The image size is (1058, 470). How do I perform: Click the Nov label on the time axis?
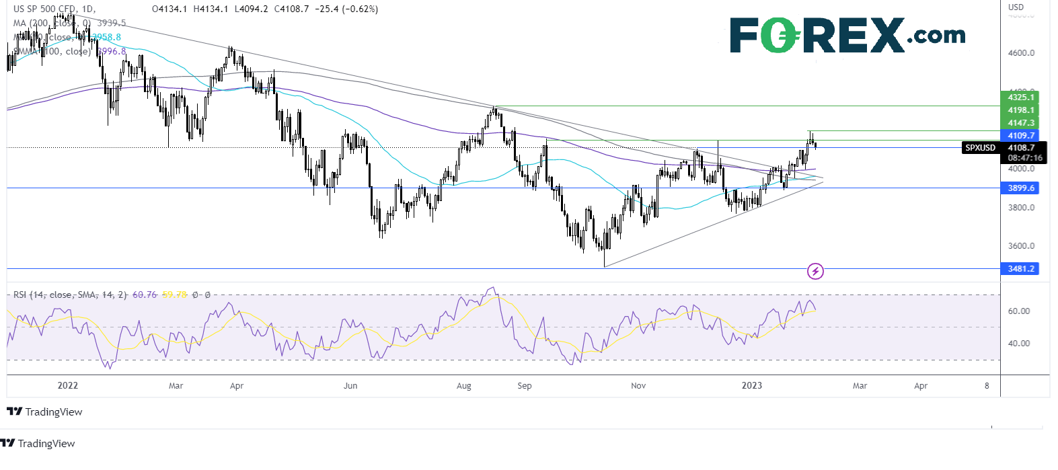[638, 386]
